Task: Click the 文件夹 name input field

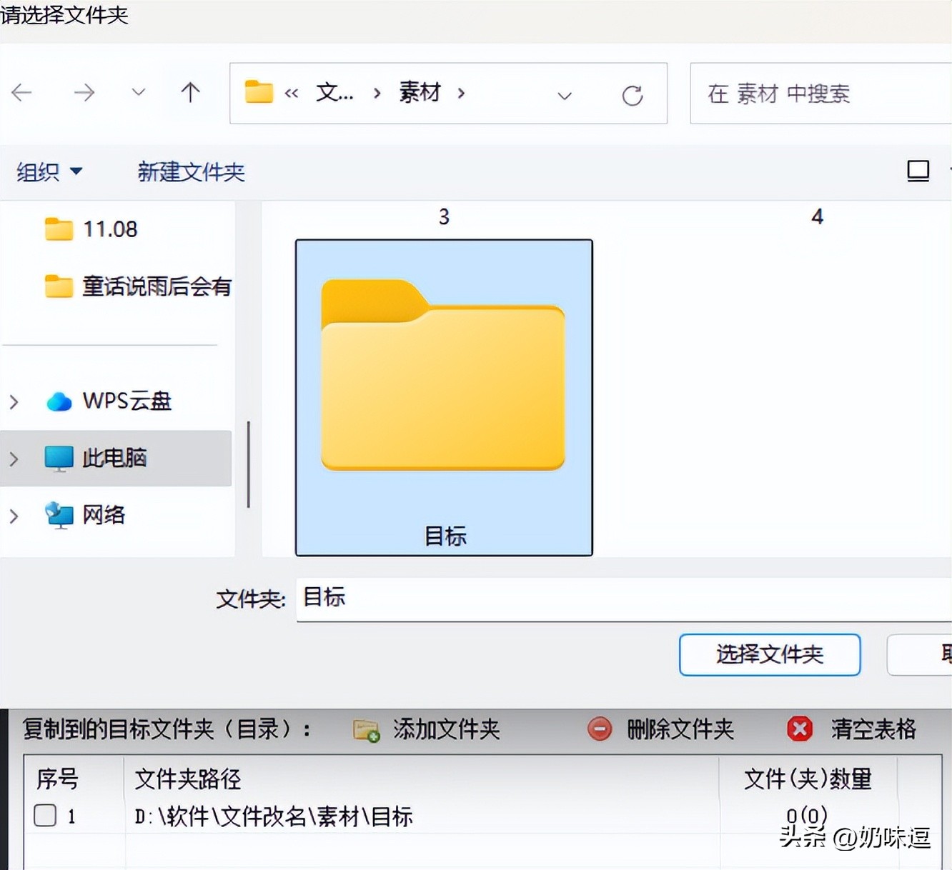Action: [624, 599]
